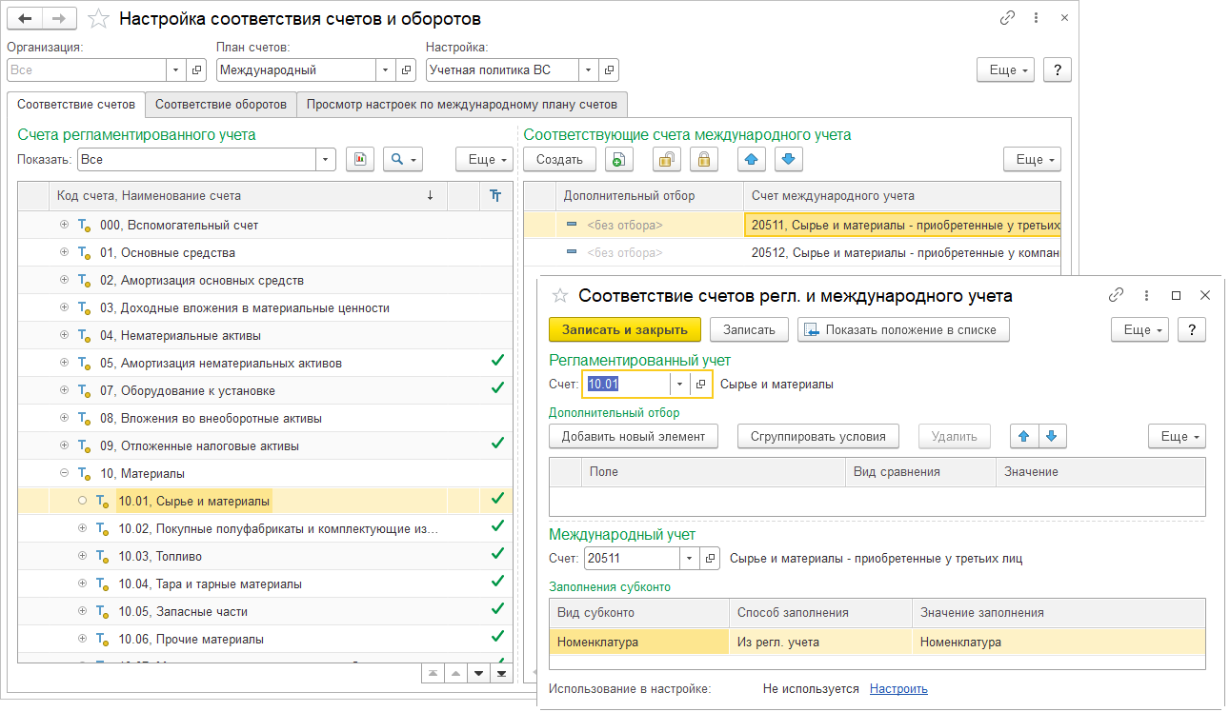
Task: Move row down with blue arrow in right panel
Action: [788, 160]
